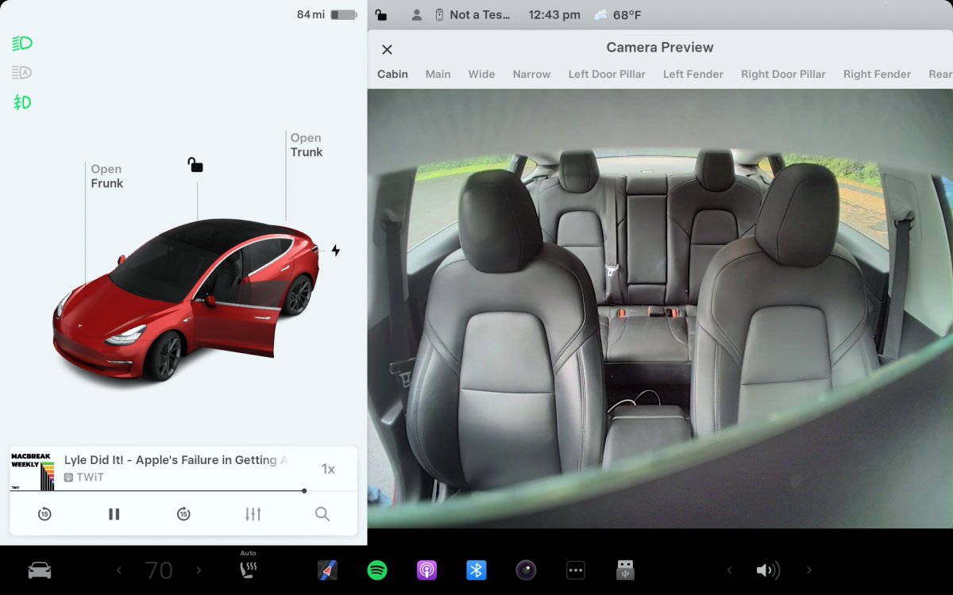Viewport: 953px width, 595px height.
Task: Open Spotify from the app dock
Action: 377,570
